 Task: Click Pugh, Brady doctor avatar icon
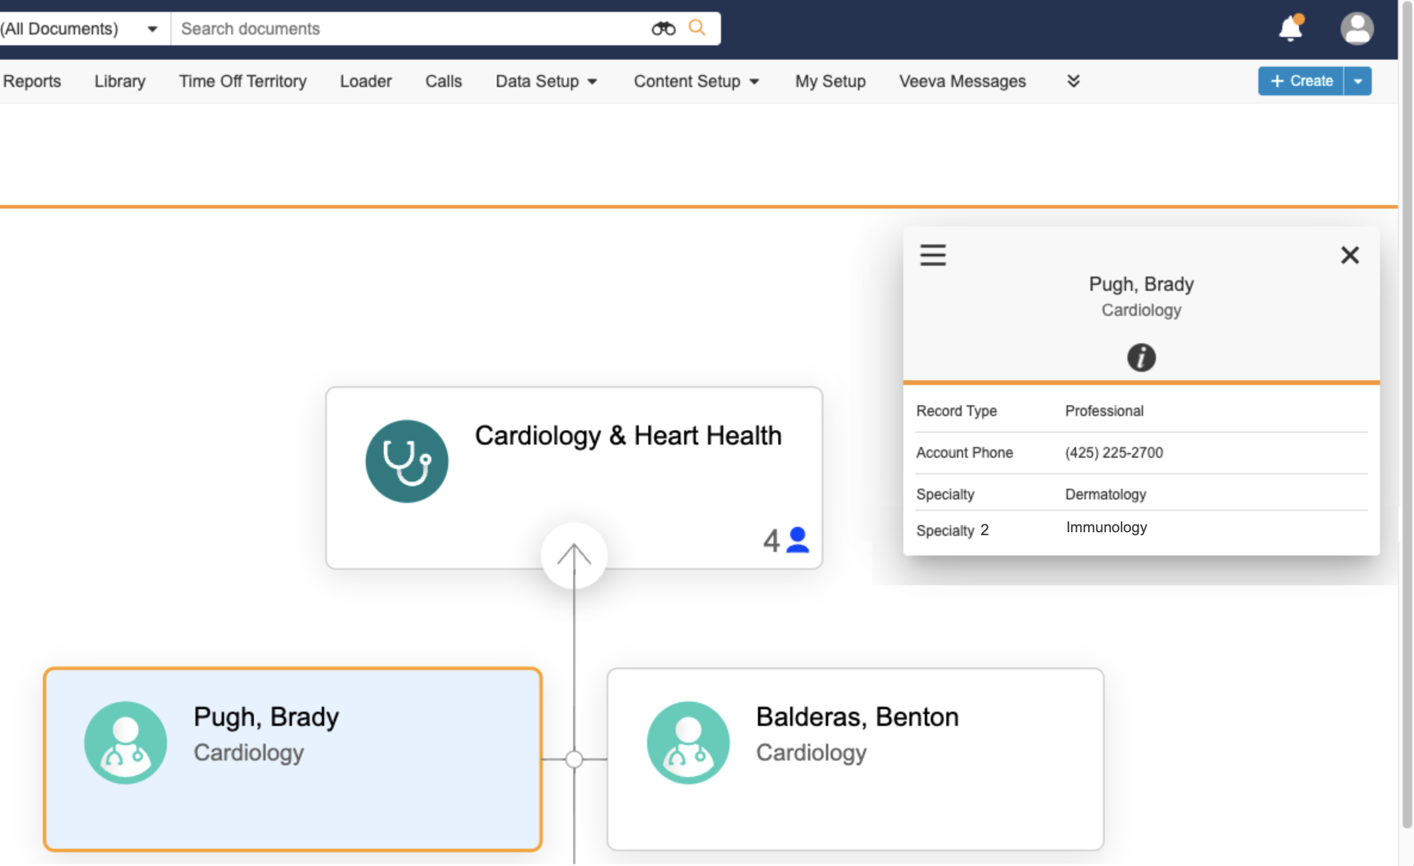click(x=126, y=742)
